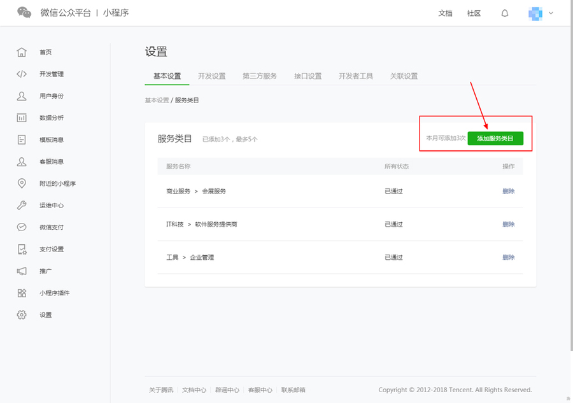
Task: Click the 客服中心 footer link
Action: click(260, 390)
